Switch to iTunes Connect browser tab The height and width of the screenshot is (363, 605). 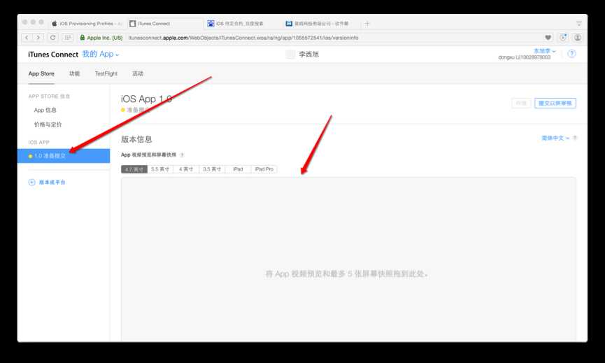click(x=165, y=24)
